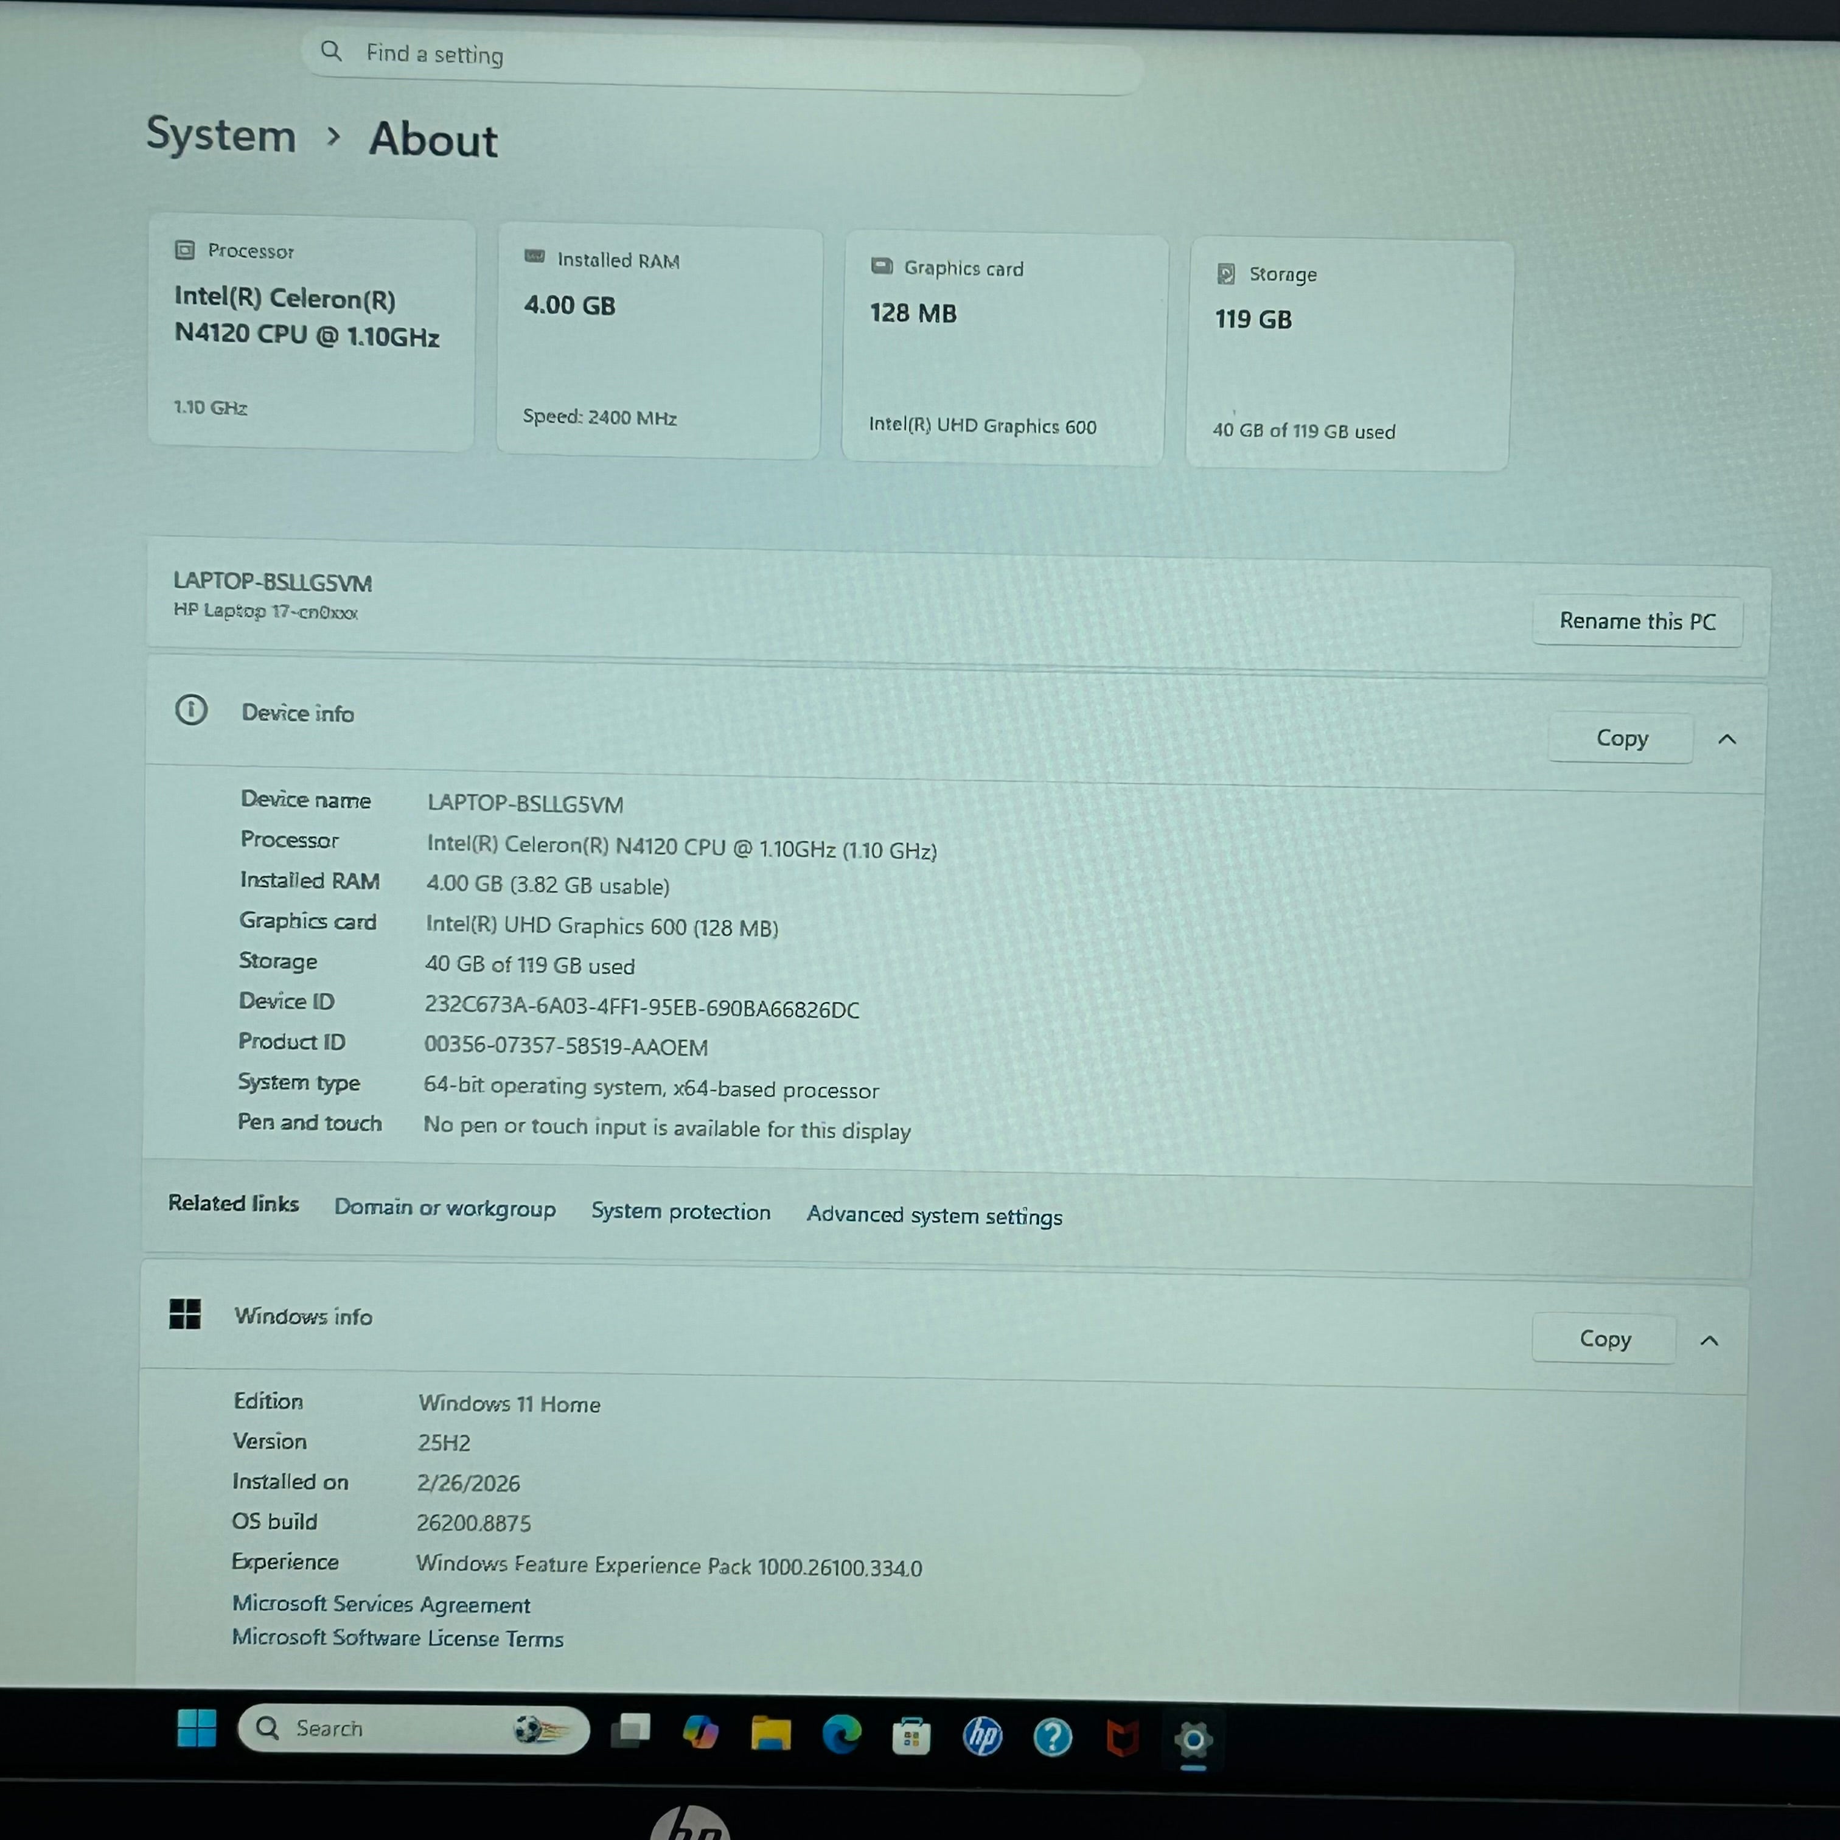Select the 119 GB storage value
The image size is (1840, 1840).
tap(1253, 319)
